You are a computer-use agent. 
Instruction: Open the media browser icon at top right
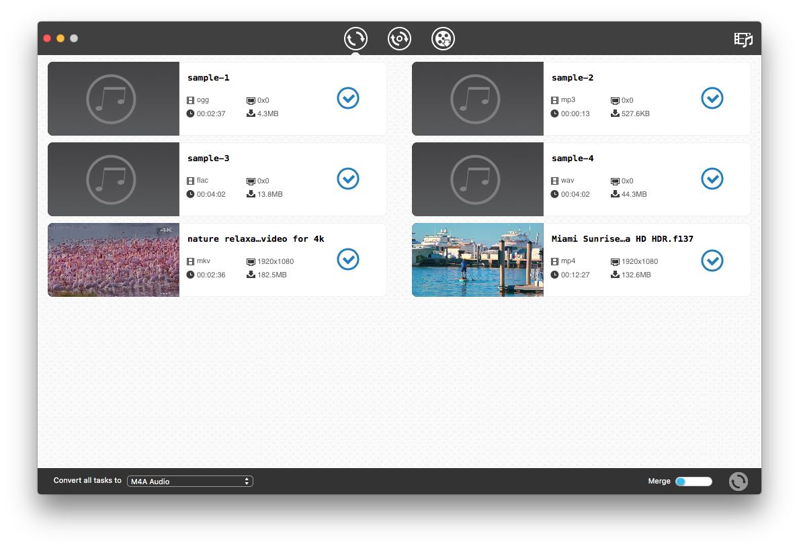pos(743,39)
